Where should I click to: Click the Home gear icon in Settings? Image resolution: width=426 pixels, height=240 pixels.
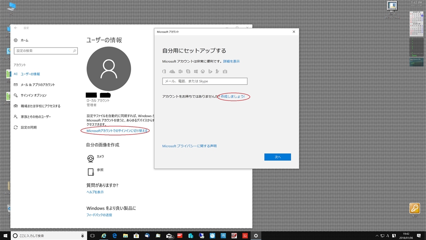(x=15, y=40)
